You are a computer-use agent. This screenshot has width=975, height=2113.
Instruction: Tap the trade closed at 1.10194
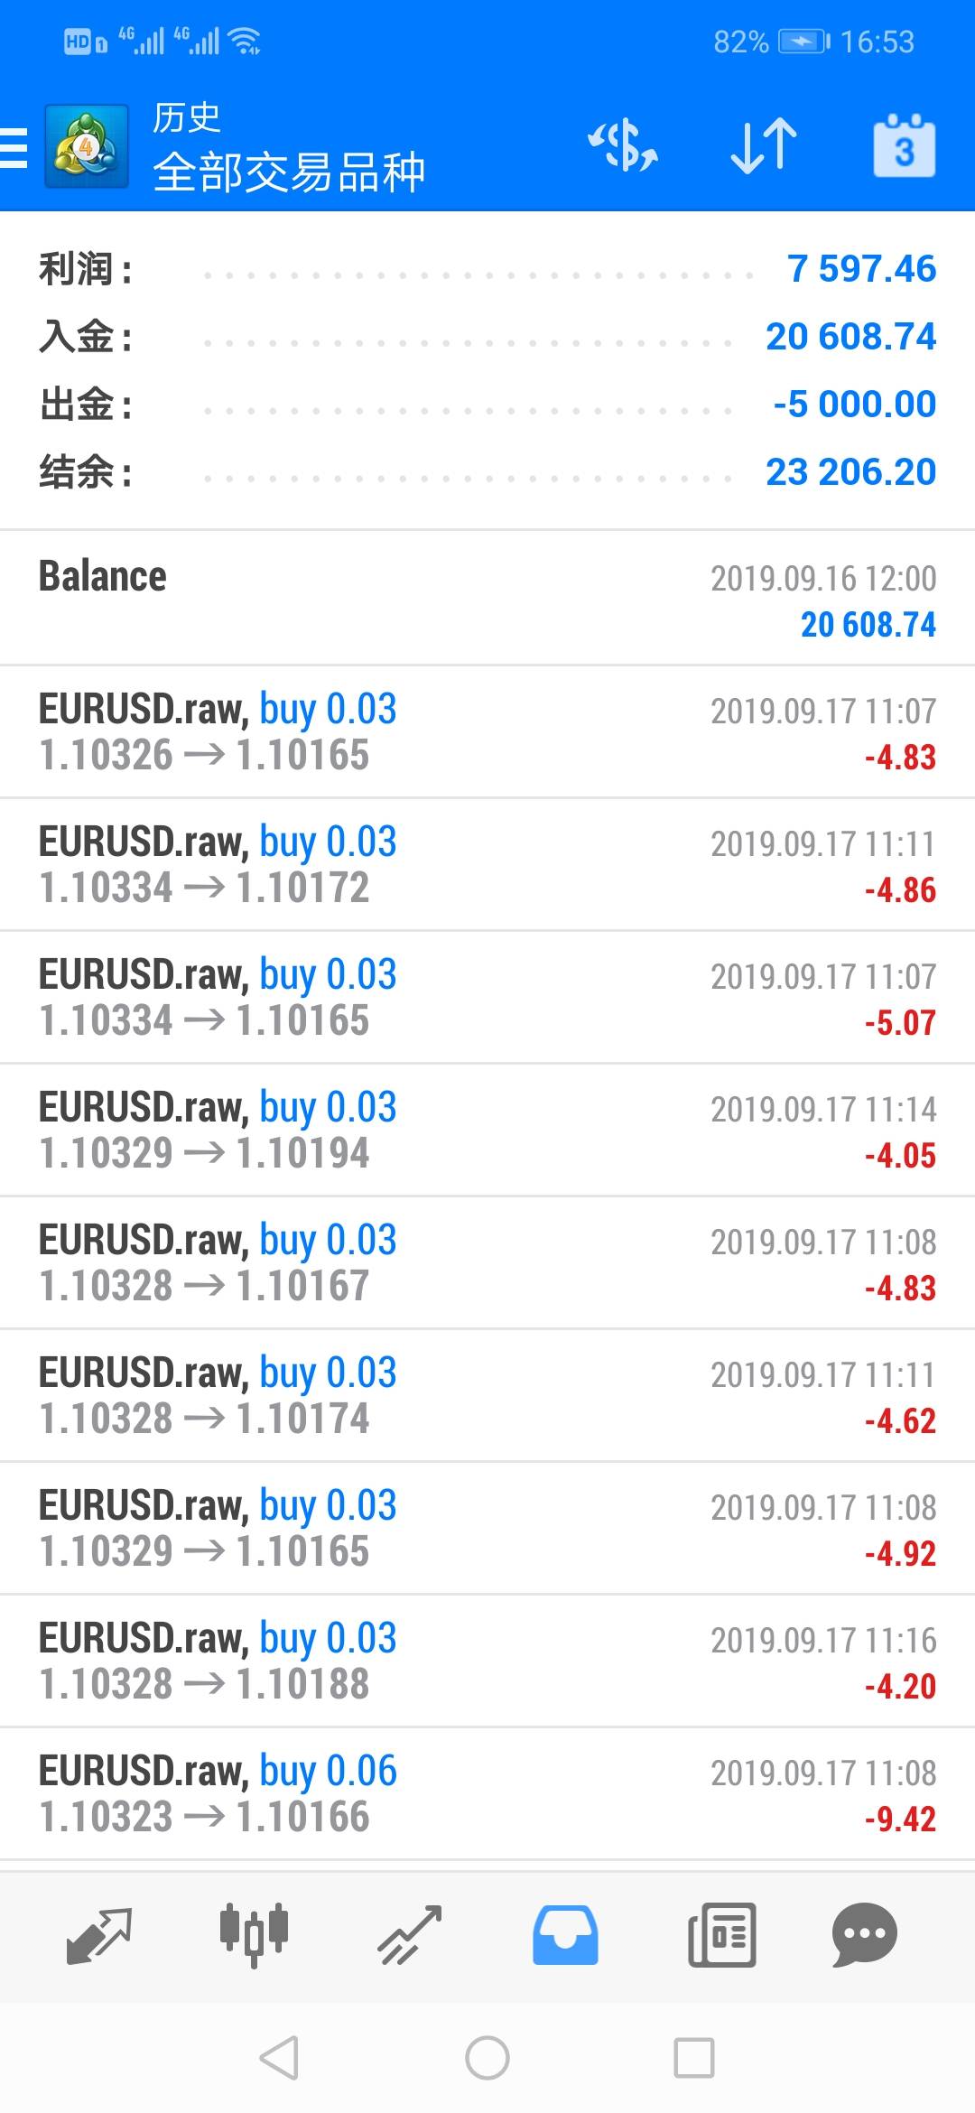pos(487,1130)
